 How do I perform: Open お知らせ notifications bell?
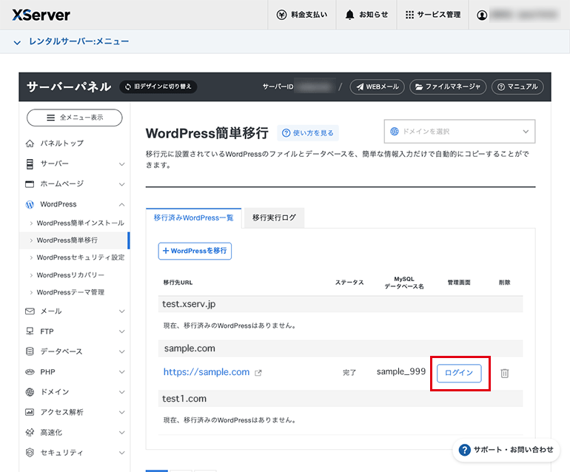pyautogui.click(x=366, y=15)
